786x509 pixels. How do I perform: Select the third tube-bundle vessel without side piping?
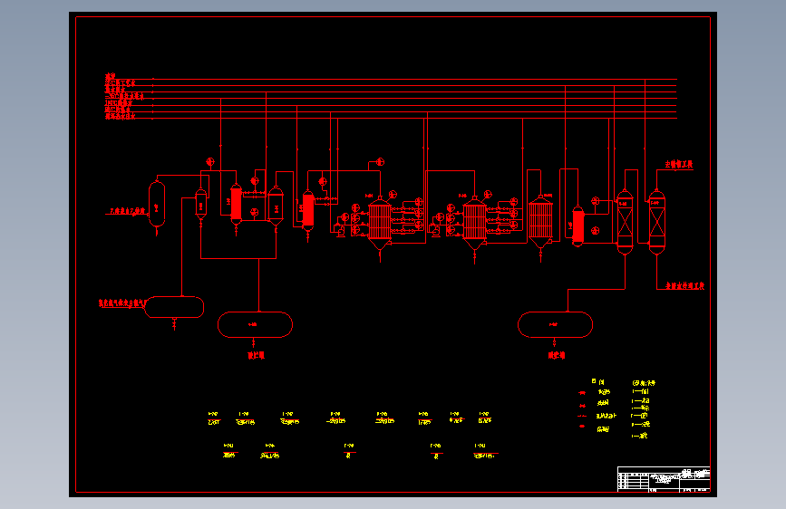pyautogui.click(x=540, y=223)
